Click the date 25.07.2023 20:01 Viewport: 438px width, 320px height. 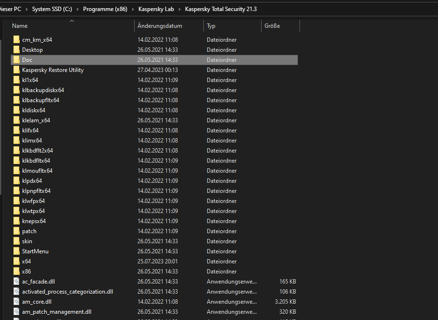click(158, 261)
